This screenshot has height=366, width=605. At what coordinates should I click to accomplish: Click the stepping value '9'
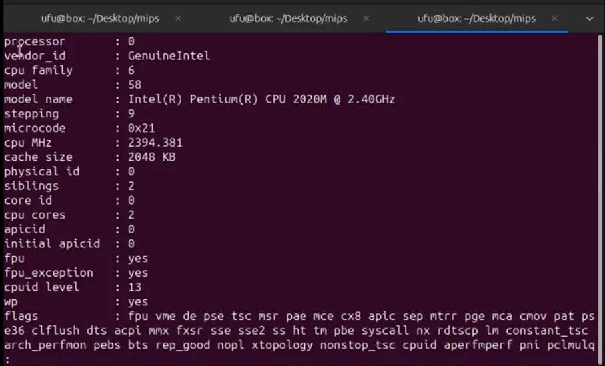pos(131,114)
